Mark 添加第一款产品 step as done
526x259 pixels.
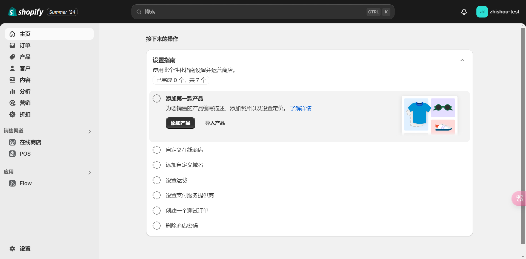click(x=157, y=98)
